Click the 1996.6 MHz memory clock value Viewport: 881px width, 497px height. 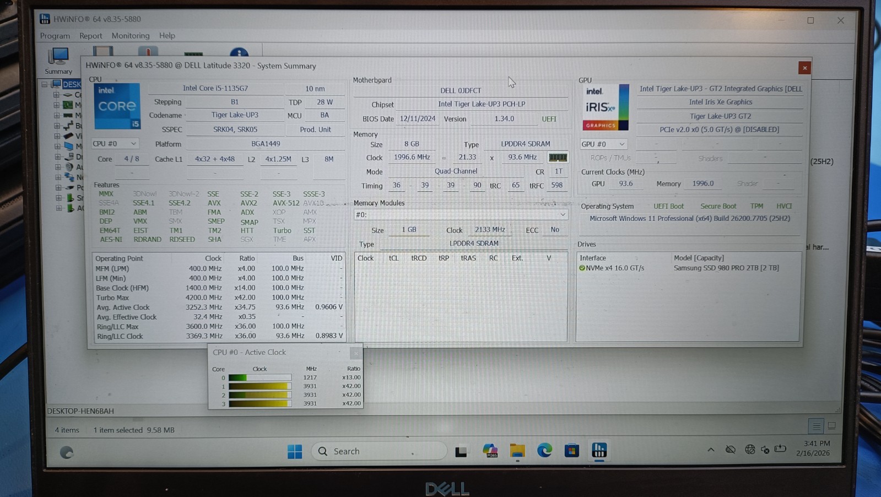coord(412,158)
